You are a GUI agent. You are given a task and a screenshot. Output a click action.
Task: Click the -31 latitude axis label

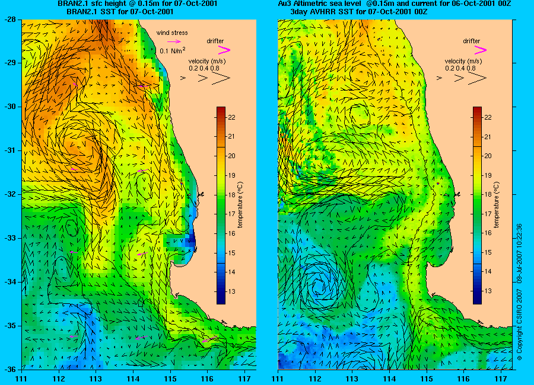[x=9, y=150]
